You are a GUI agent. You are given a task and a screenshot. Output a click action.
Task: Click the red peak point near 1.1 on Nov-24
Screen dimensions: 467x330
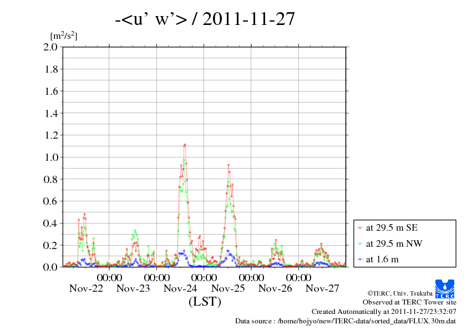pos(185,145)
